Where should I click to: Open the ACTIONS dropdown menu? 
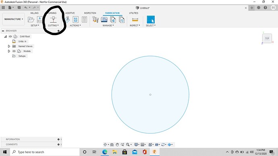[75, 25]
